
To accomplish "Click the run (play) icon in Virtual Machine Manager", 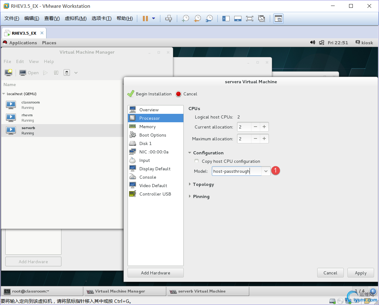I will tap(46, 73).
